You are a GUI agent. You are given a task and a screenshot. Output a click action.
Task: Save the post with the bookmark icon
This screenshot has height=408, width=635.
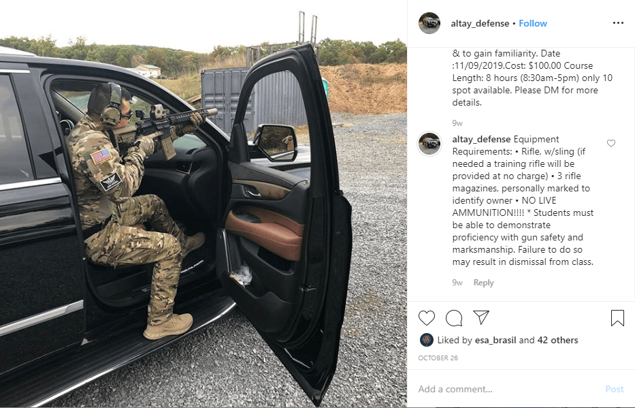coord(617,318)
